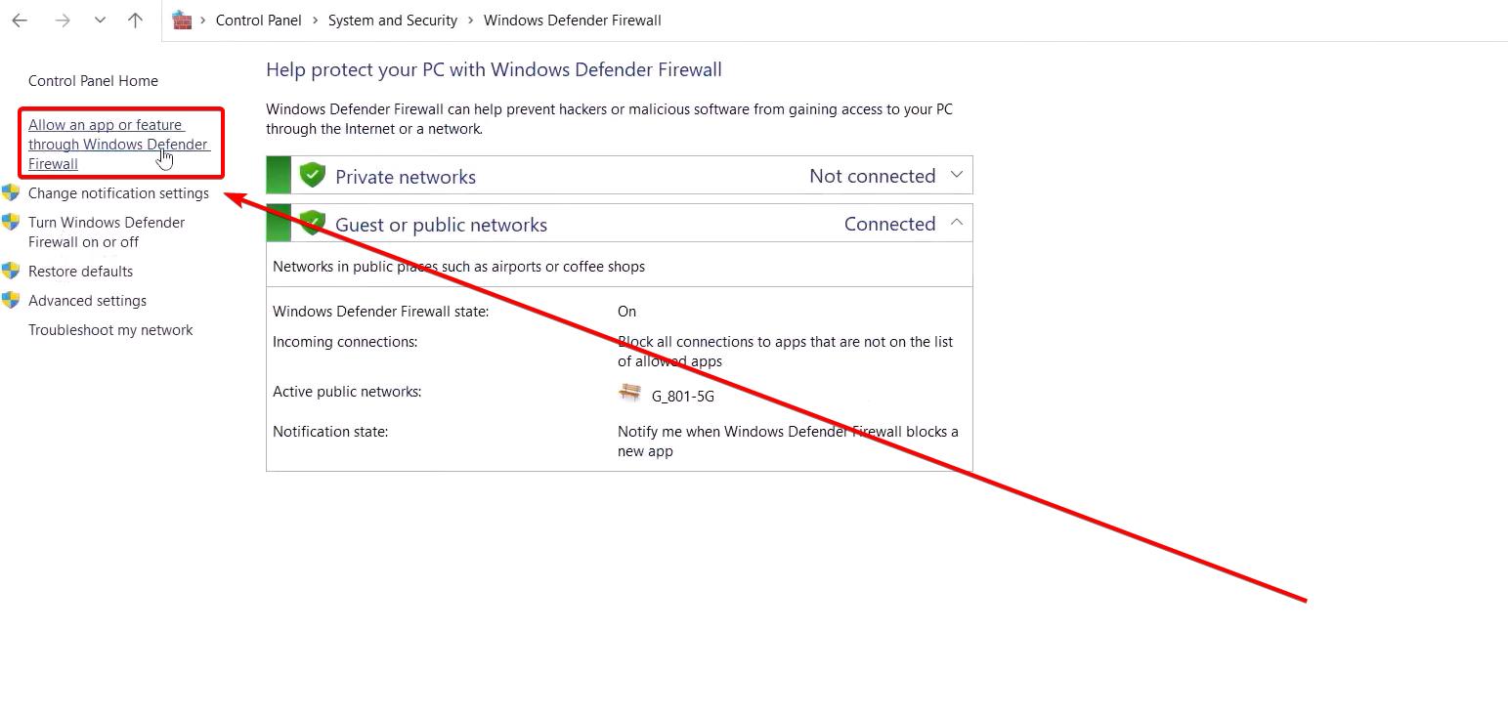Expand the chevron after System and Security
Viewport: 1508px width, 716px height.
471,20
